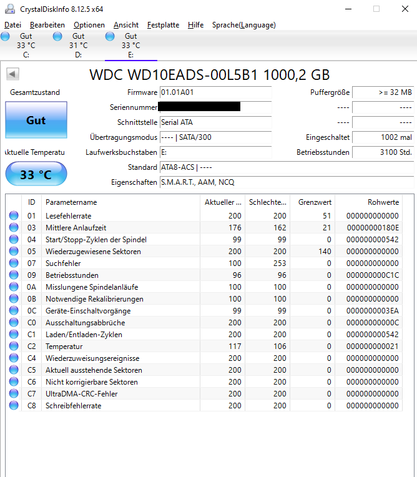The height and width of the screenshot is (477, 417).
Task: Open the Sprache(Language) menu
Action: (244, 25)
